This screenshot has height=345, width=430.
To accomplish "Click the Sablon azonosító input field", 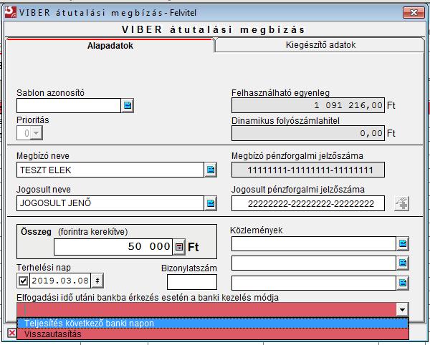I will (69, 105).
